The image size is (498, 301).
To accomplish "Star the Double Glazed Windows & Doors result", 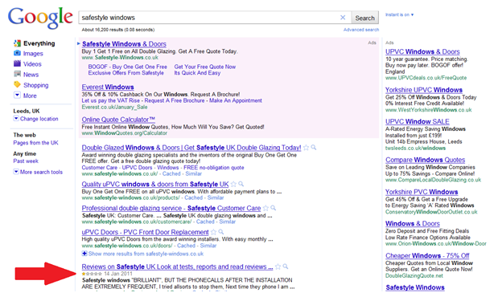I will point(306,148).
